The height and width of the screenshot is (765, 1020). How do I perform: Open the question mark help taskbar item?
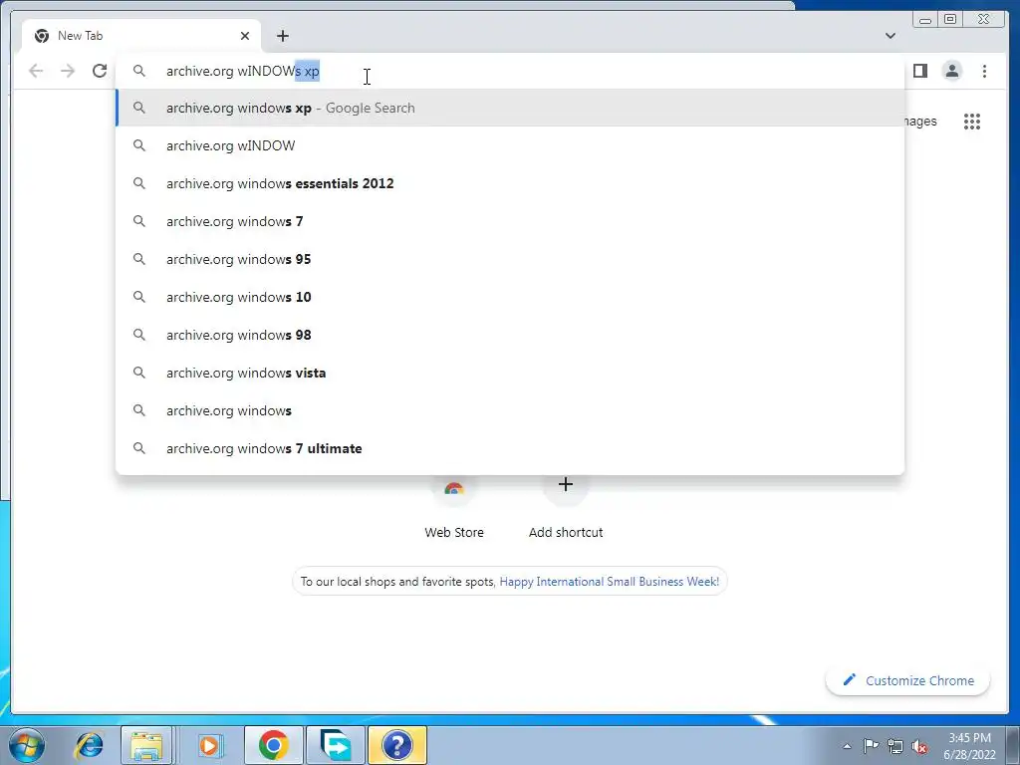pos(396,745)
